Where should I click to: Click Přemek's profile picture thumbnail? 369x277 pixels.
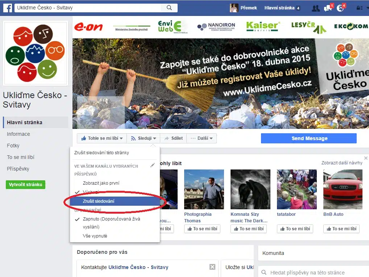click(x=234, y=8)
